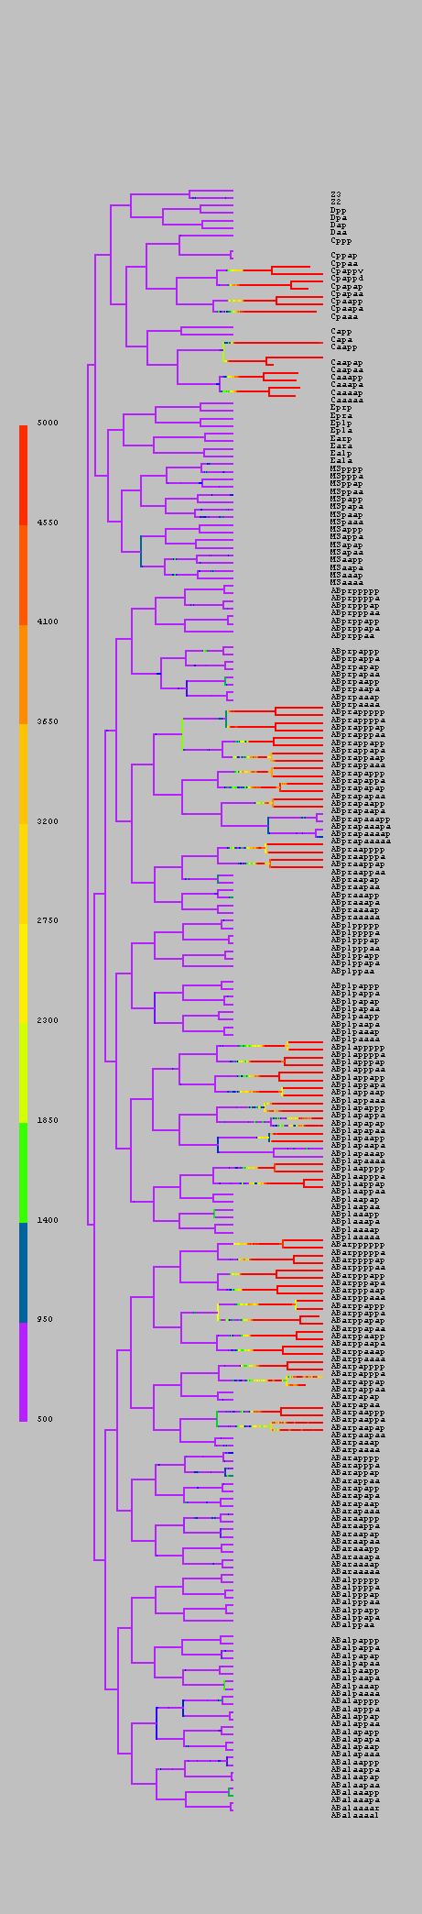Click the Ealp lineage label
The width and height of the screenshot is (422, 1914).
coord(341,453)
